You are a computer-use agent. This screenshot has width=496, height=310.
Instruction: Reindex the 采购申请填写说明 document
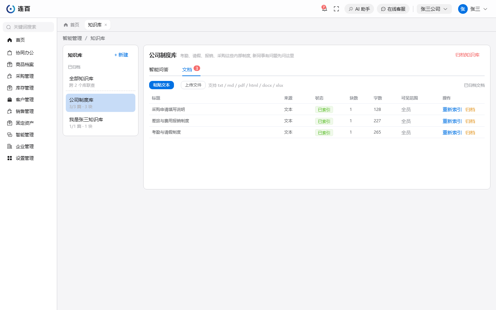(452, 110)
